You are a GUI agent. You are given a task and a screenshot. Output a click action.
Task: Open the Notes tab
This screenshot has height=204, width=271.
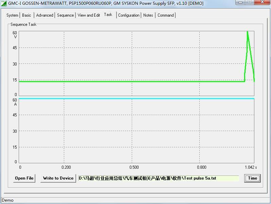148,15
